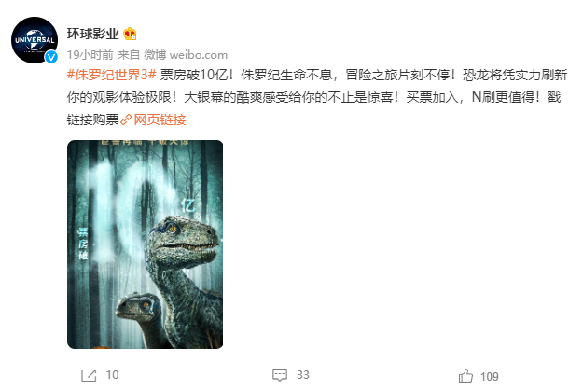This screenshot has height=391, width=583.
Task: Click the gold crown membership icon
Action: [130, 34]
